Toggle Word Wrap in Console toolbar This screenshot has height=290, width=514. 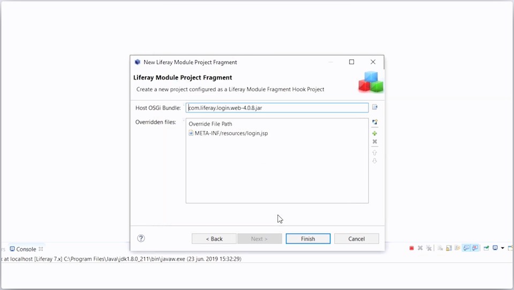(457, 248)
